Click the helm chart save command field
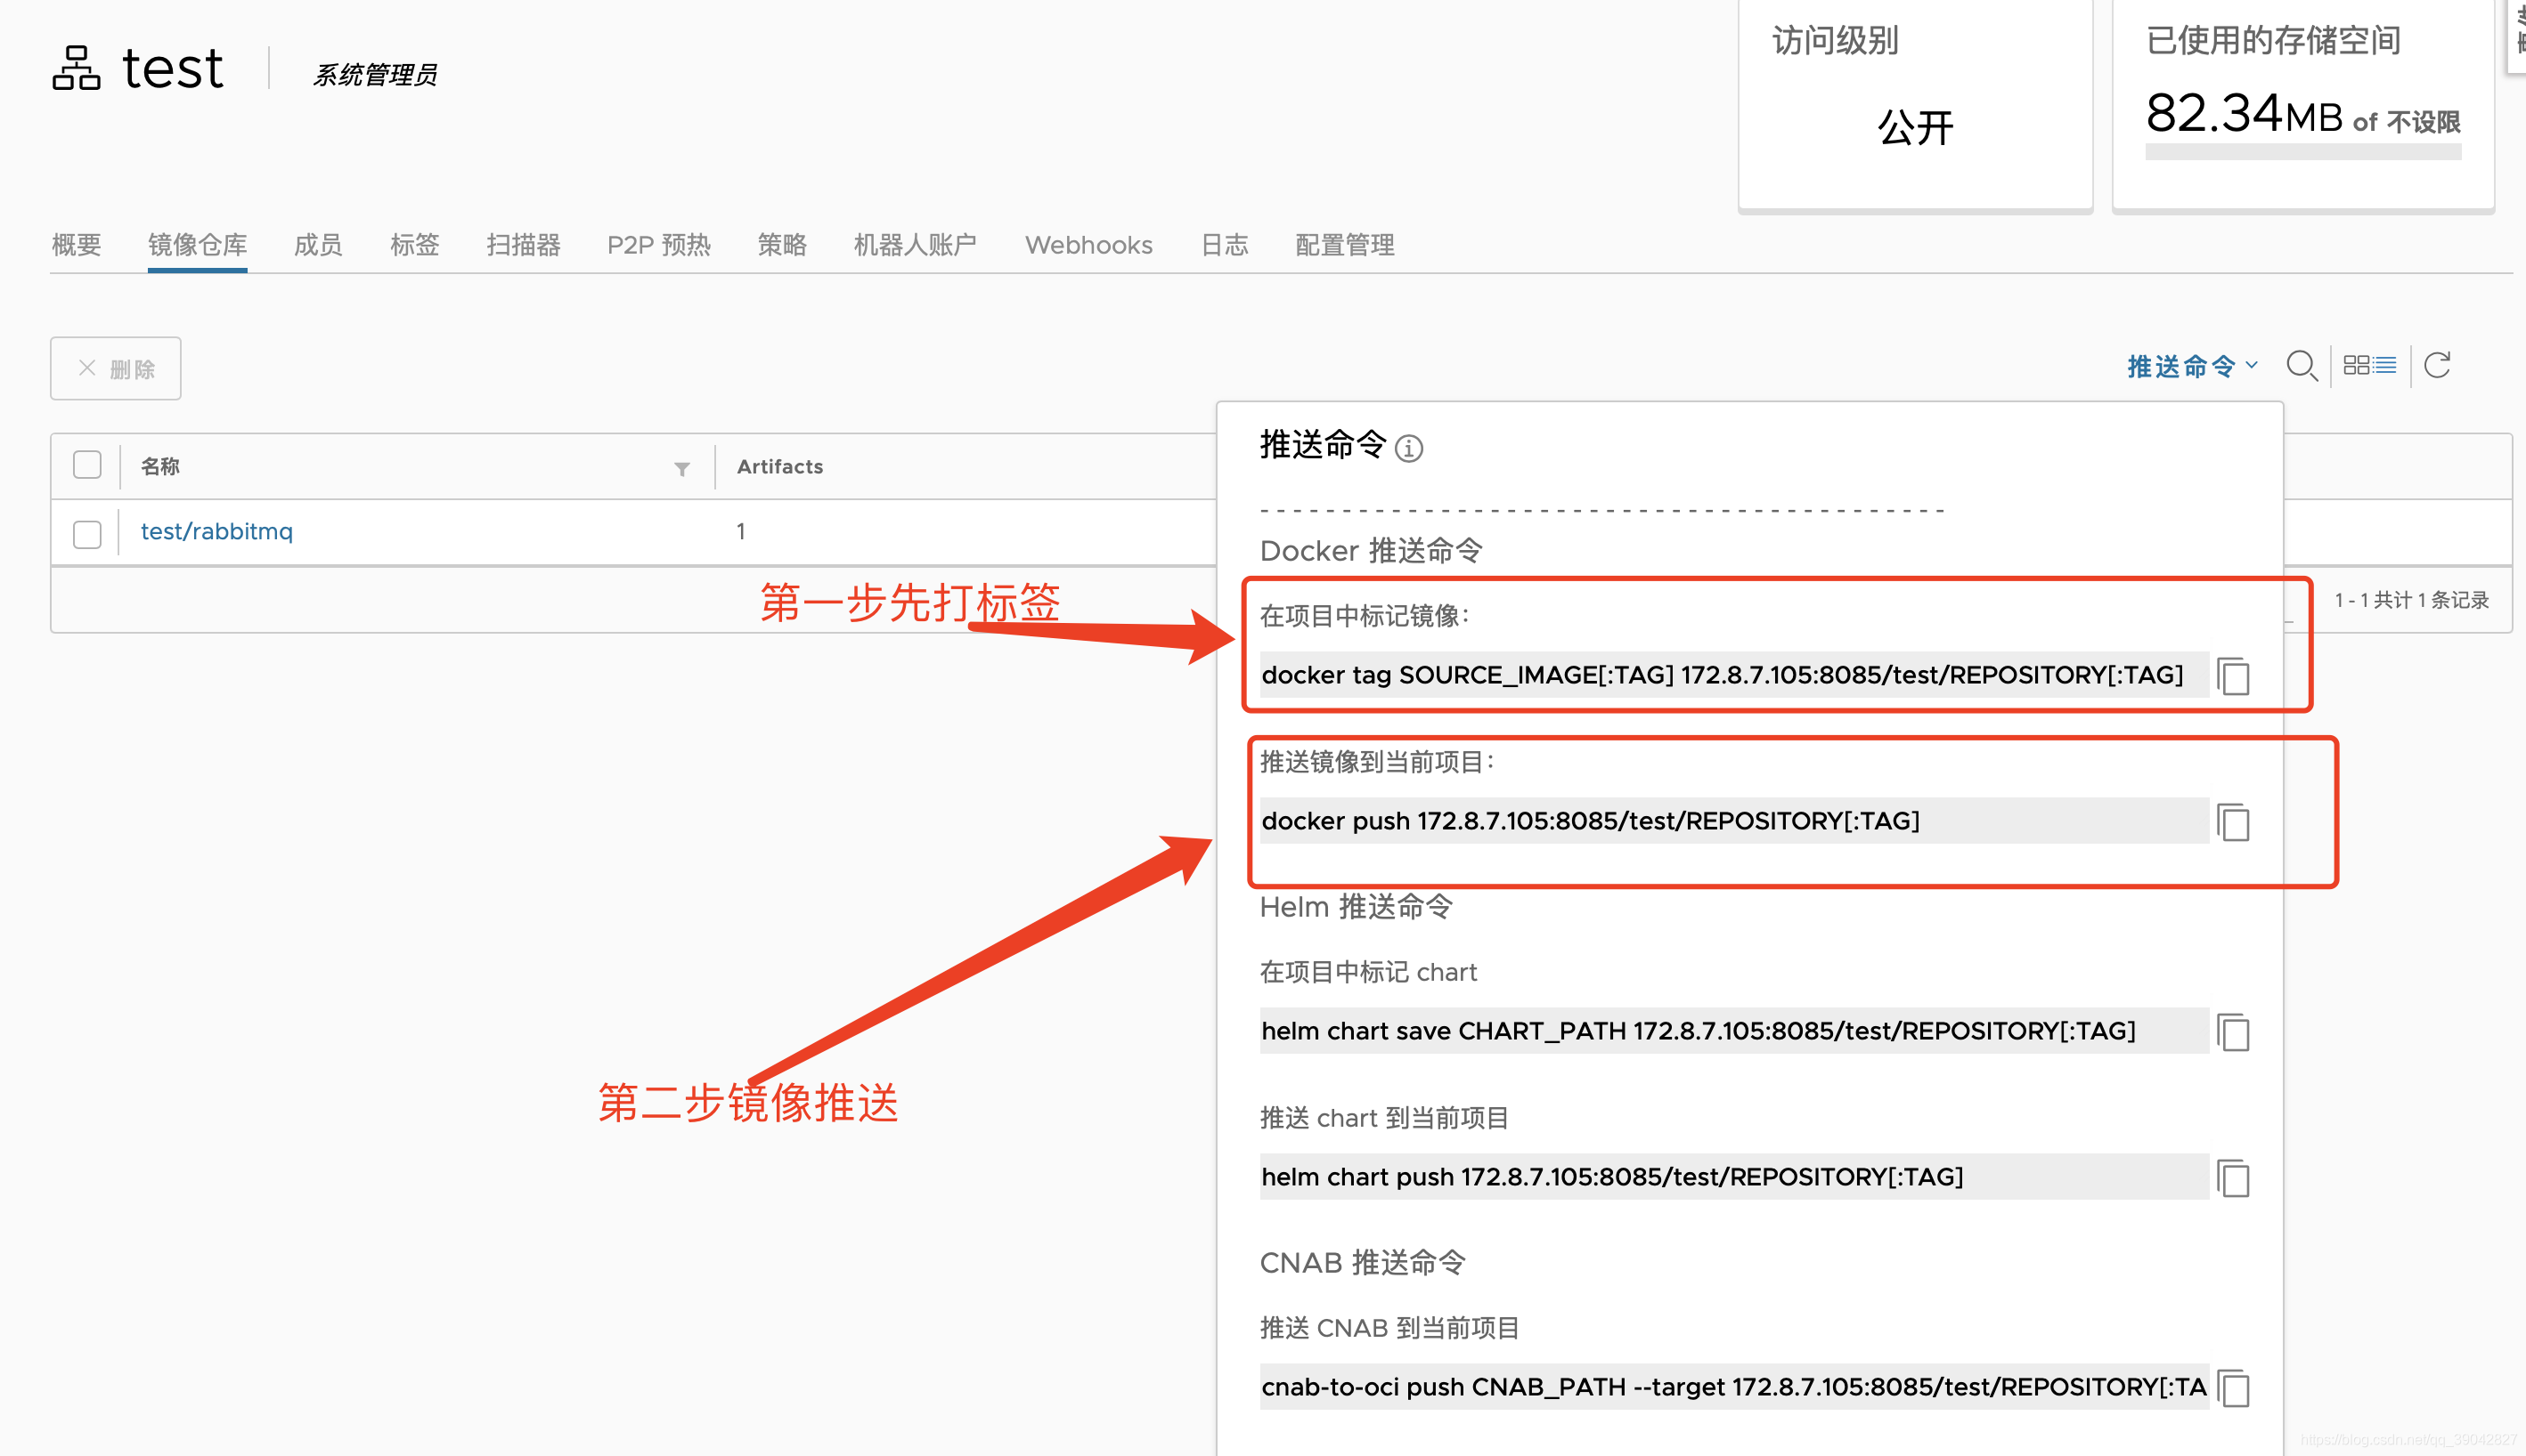Viewport: 2526px width, 1456px height. pos(1733,1031)
